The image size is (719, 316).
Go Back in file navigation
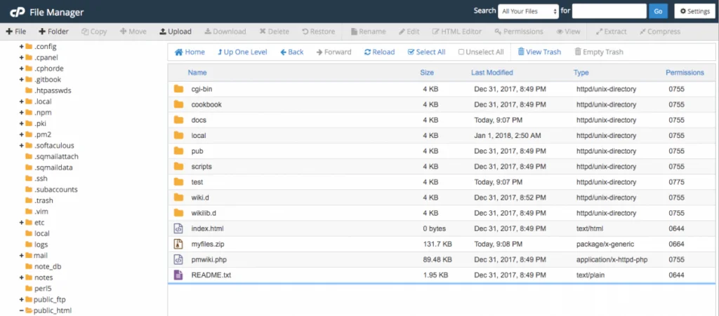(291, 52)
